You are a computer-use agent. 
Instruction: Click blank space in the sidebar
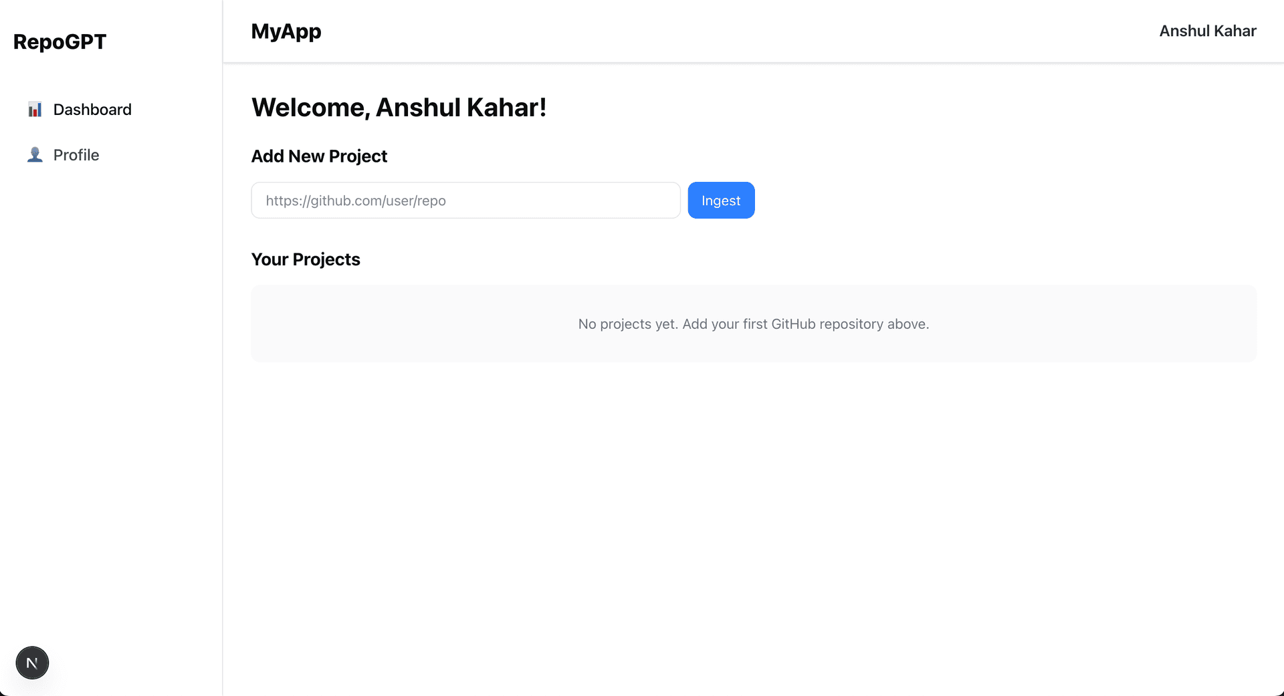(x=111, y=401)
